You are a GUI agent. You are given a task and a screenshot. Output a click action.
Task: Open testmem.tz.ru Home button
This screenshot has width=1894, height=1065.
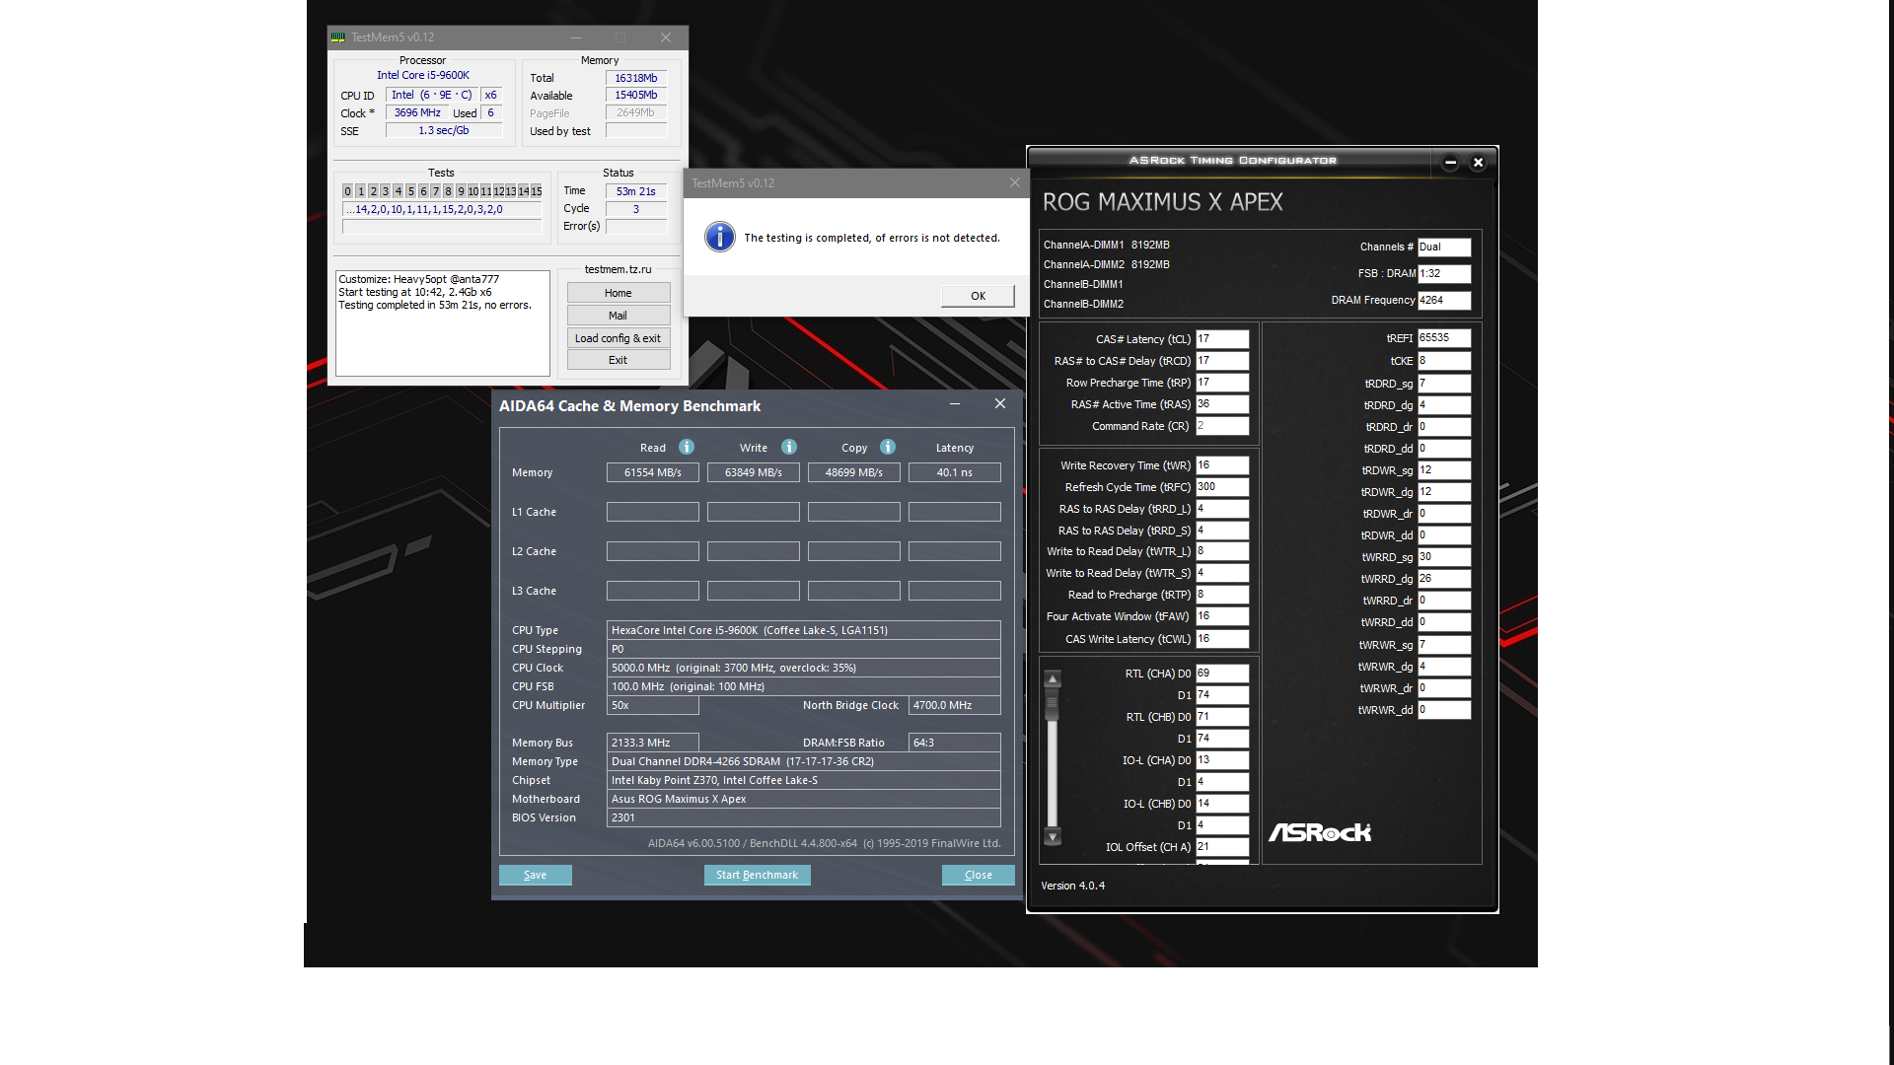tap(618, 293)
